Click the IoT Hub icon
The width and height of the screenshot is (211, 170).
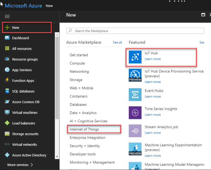[x=134, y=57]
